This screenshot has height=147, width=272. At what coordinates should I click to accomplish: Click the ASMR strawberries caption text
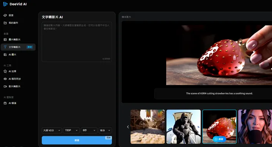pos(219,93)
